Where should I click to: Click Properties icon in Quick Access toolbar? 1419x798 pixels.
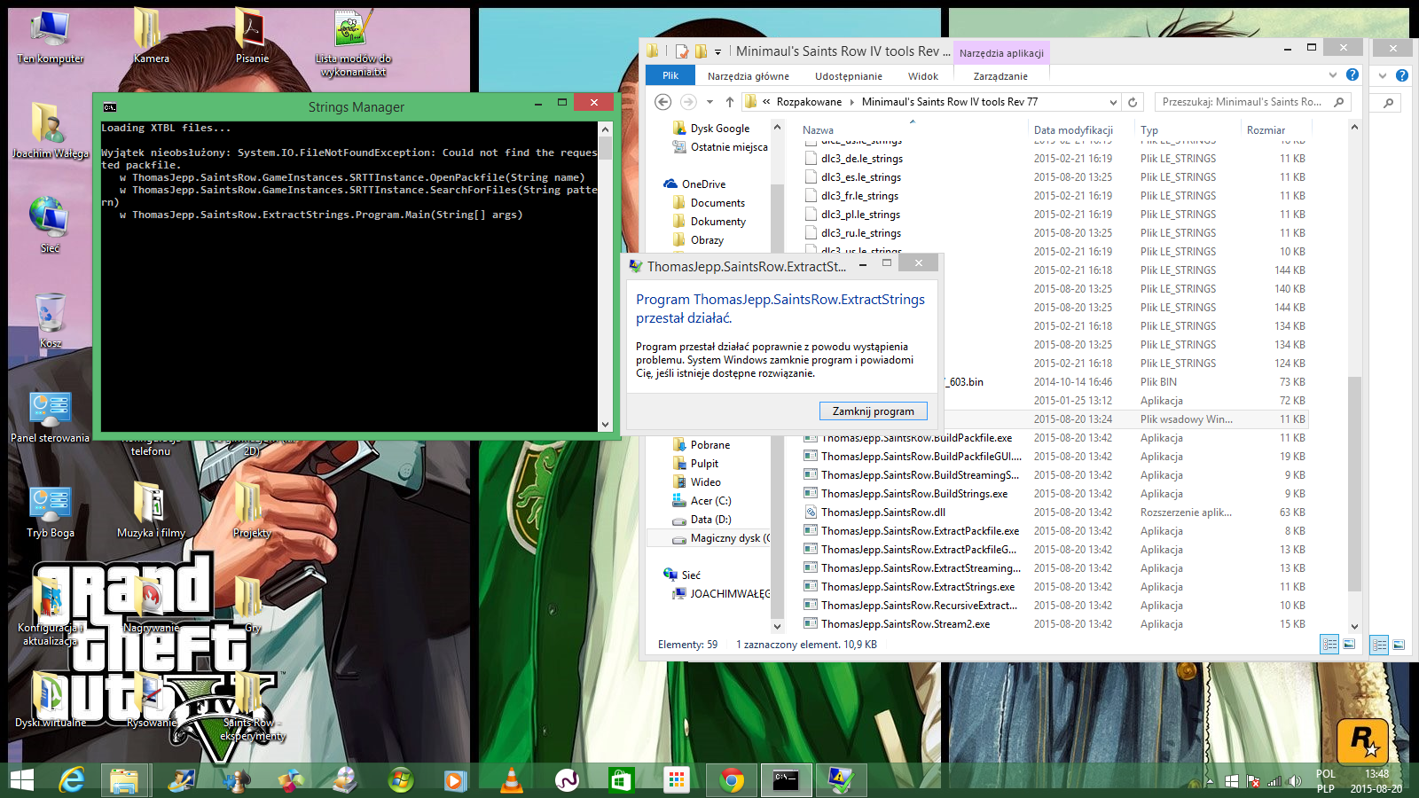pyautogui.click(x=682, y=51)
